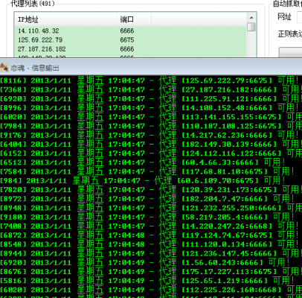Click log line with 182.149.30.139:6666

pyautogui.click(x=151, y=145)
